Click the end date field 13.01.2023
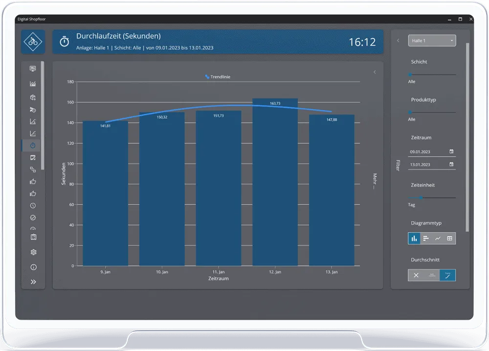Image resolution: width=489 pixels, height=351 pixels. (432, 165)
